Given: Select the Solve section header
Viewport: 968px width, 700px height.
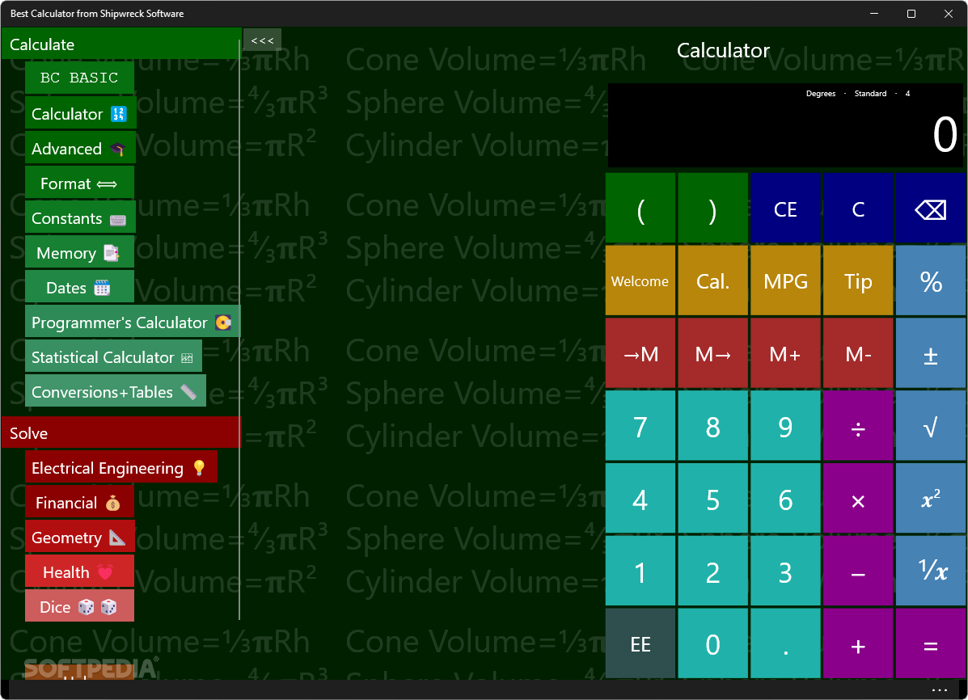Looking at the screenshot, I should [120, 432].
